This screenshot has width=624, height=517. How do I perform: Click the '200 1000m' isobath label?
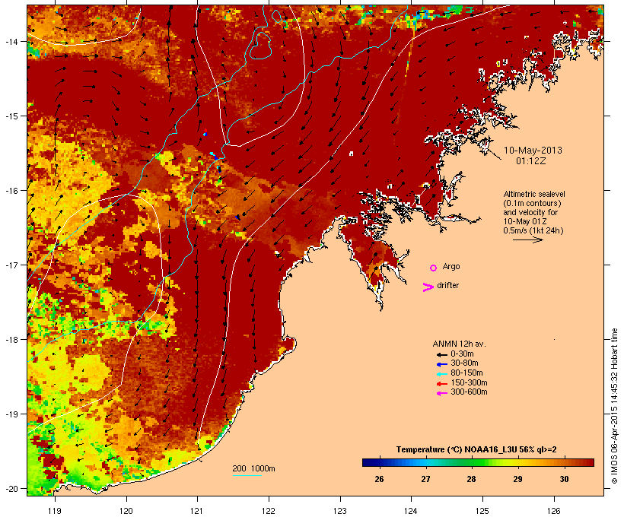[253, 468]
